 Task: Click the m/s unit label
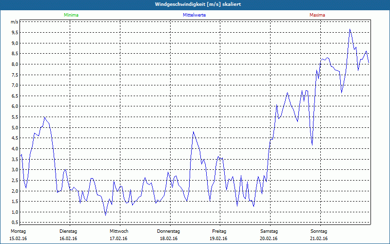pyautogui.click(x=15, y=22)
